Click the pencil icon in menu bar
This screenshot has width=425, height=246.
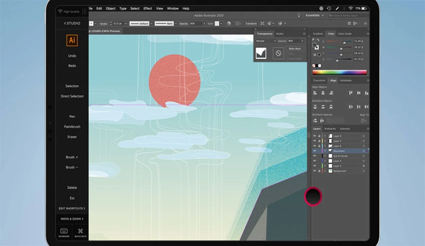(337, 9)
